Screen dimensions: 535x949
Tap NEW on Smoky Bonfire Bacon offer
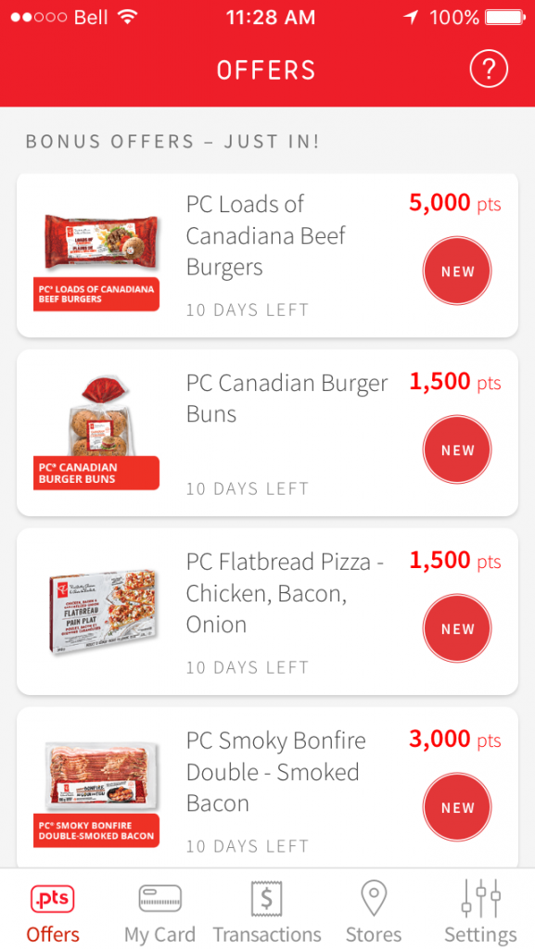tap(457, 806)
